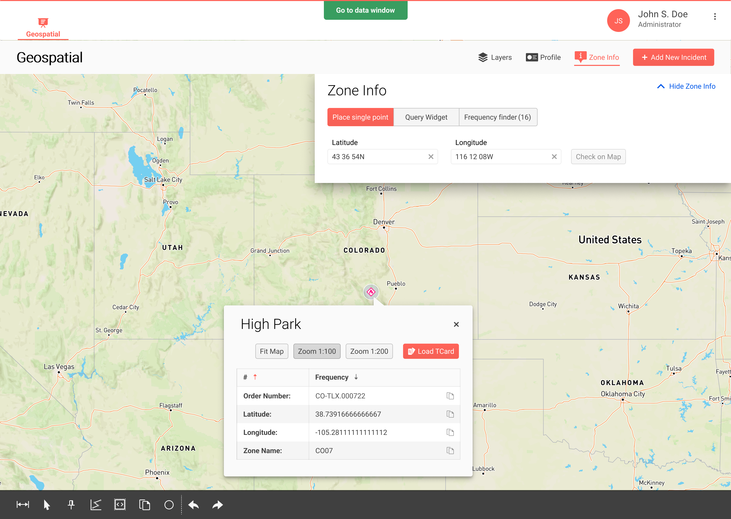The image size is (731, 519).
Task: Click the undo arrow in bottom toolbar
Action: point(194,505)
